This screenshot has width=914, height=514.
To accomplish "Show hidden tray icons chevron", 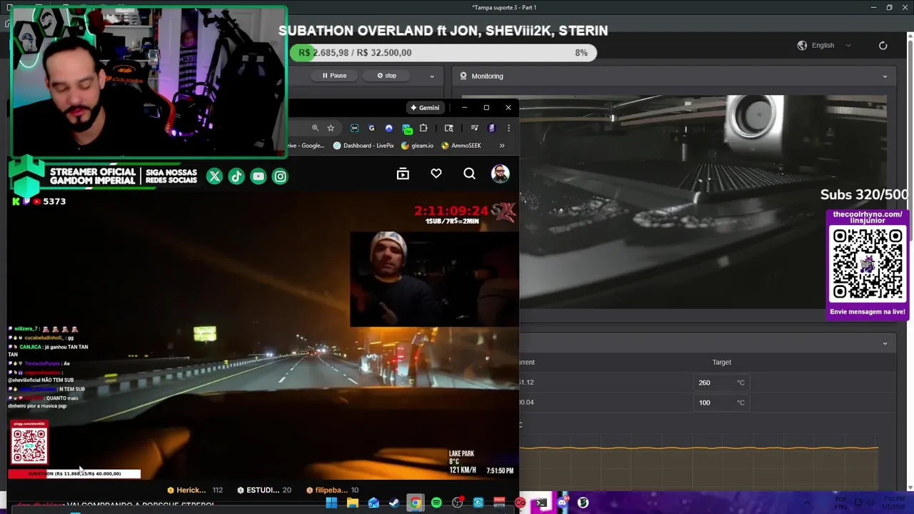I will tap(807, 503).
